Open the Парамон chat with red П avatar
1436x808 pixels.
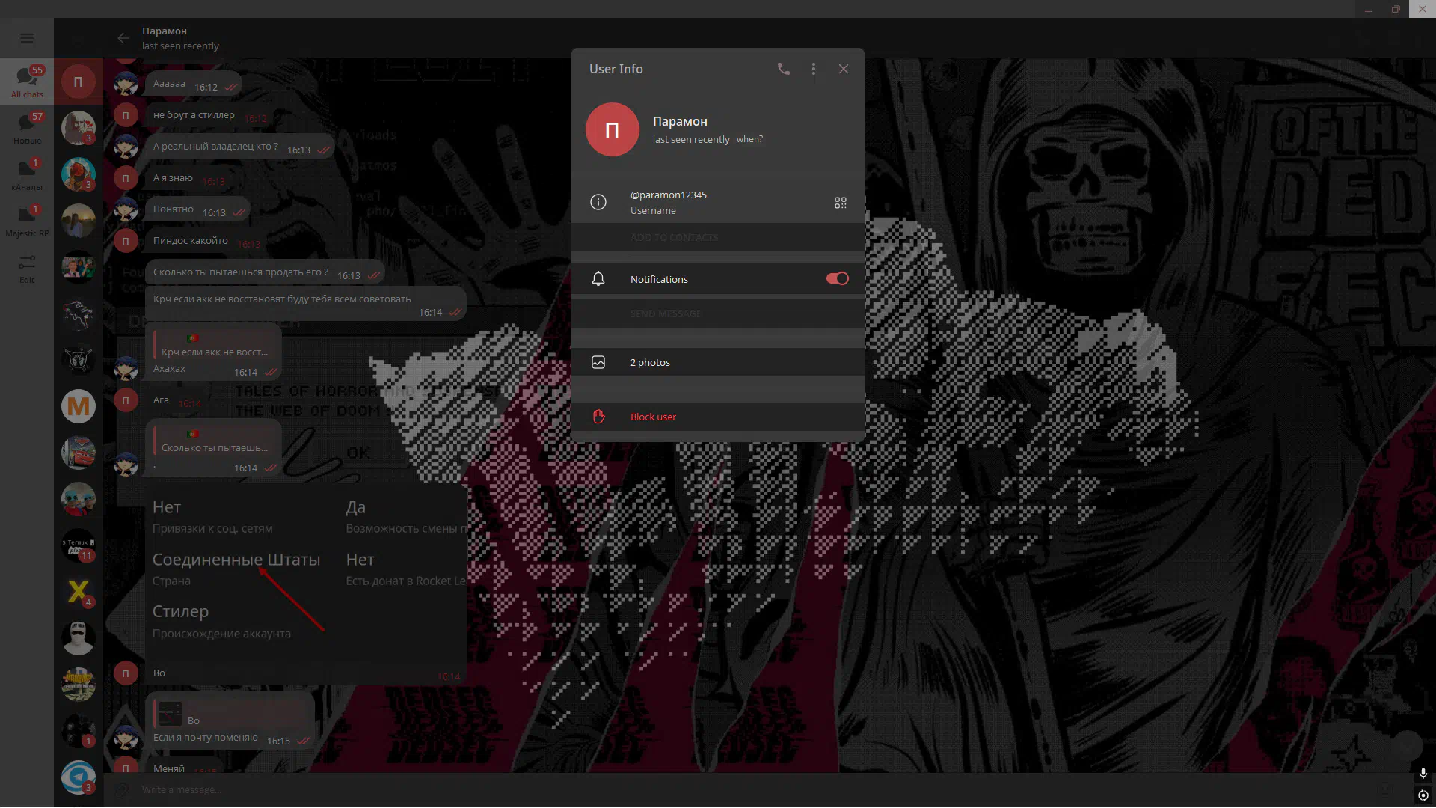click(x=78, y=82)
